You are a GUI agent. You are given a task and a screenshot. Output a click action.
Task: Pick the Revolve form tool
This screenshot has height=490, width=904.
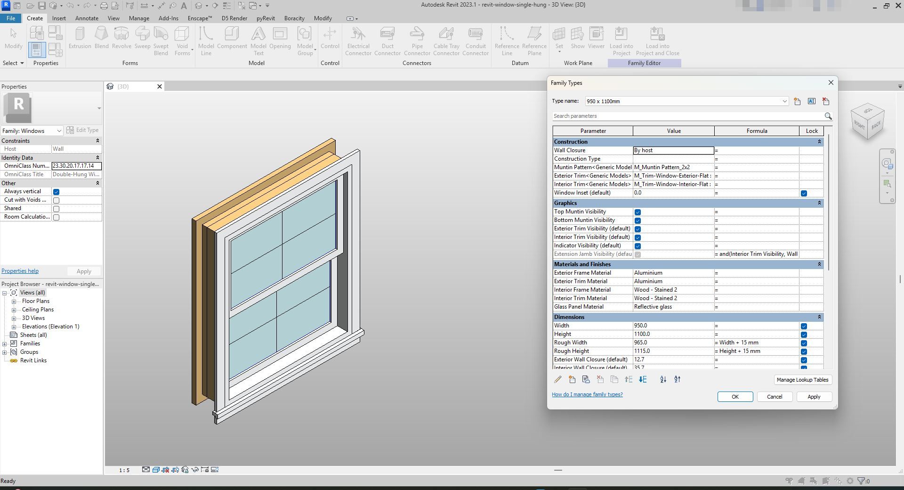tap(121, 38)
